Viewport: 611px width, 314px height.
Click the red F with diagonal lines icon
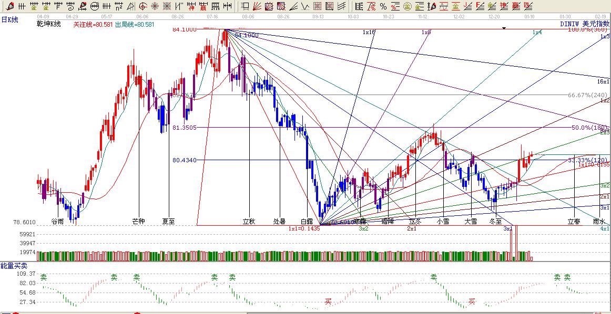479,6
